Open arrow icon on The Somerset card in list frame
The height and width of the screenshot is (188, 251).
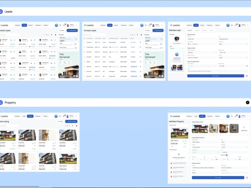tap(162, 54)
